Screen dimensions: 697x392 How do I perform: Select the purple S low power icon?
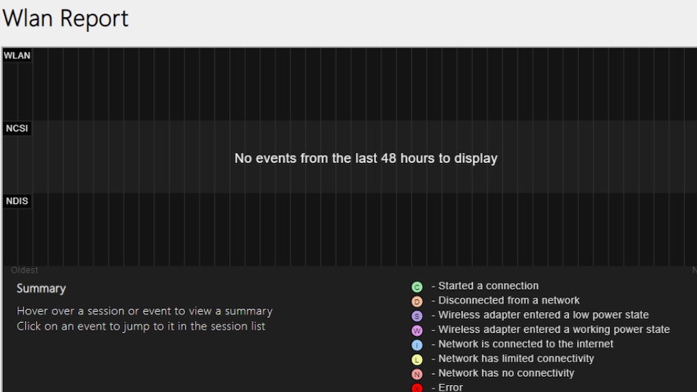[x=417, y=315]
